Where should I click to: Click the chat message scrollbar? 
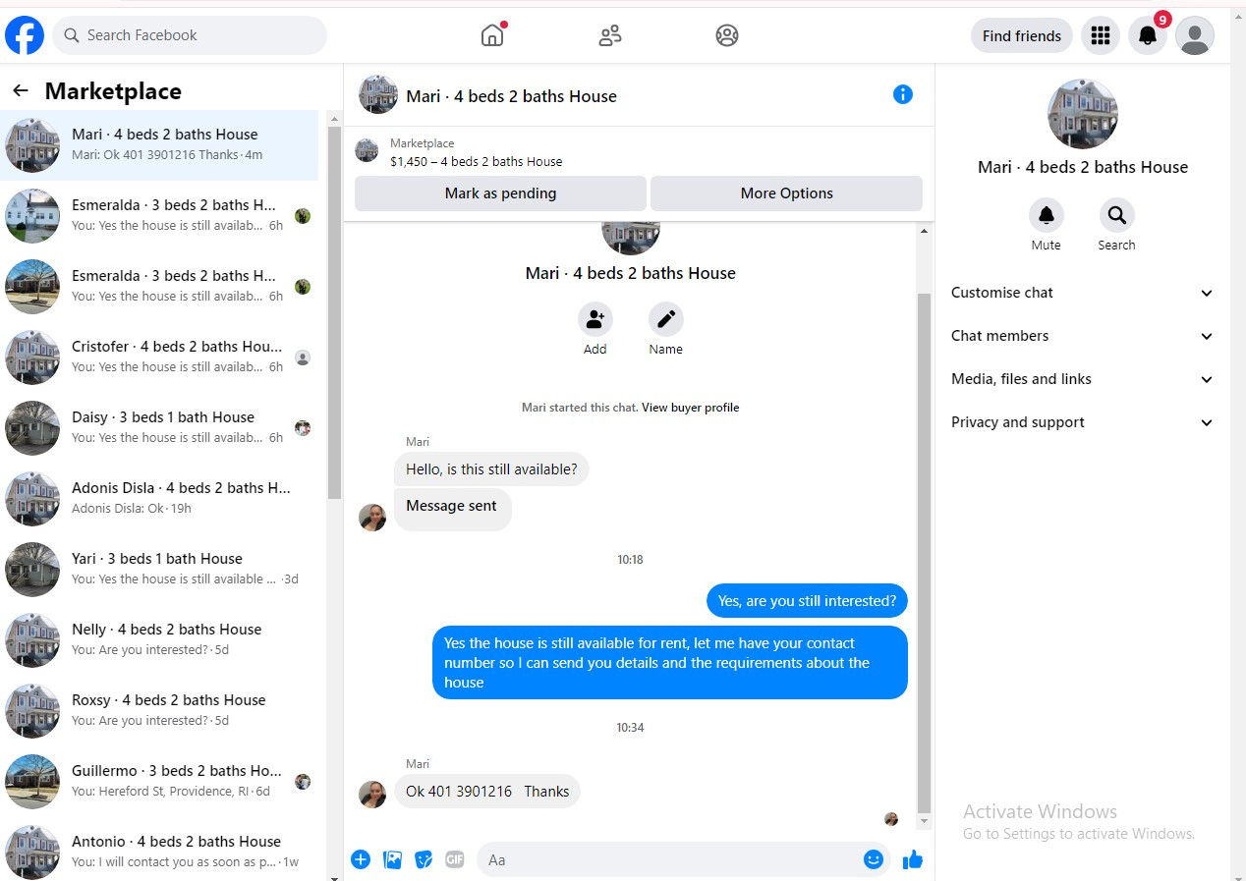924,552
